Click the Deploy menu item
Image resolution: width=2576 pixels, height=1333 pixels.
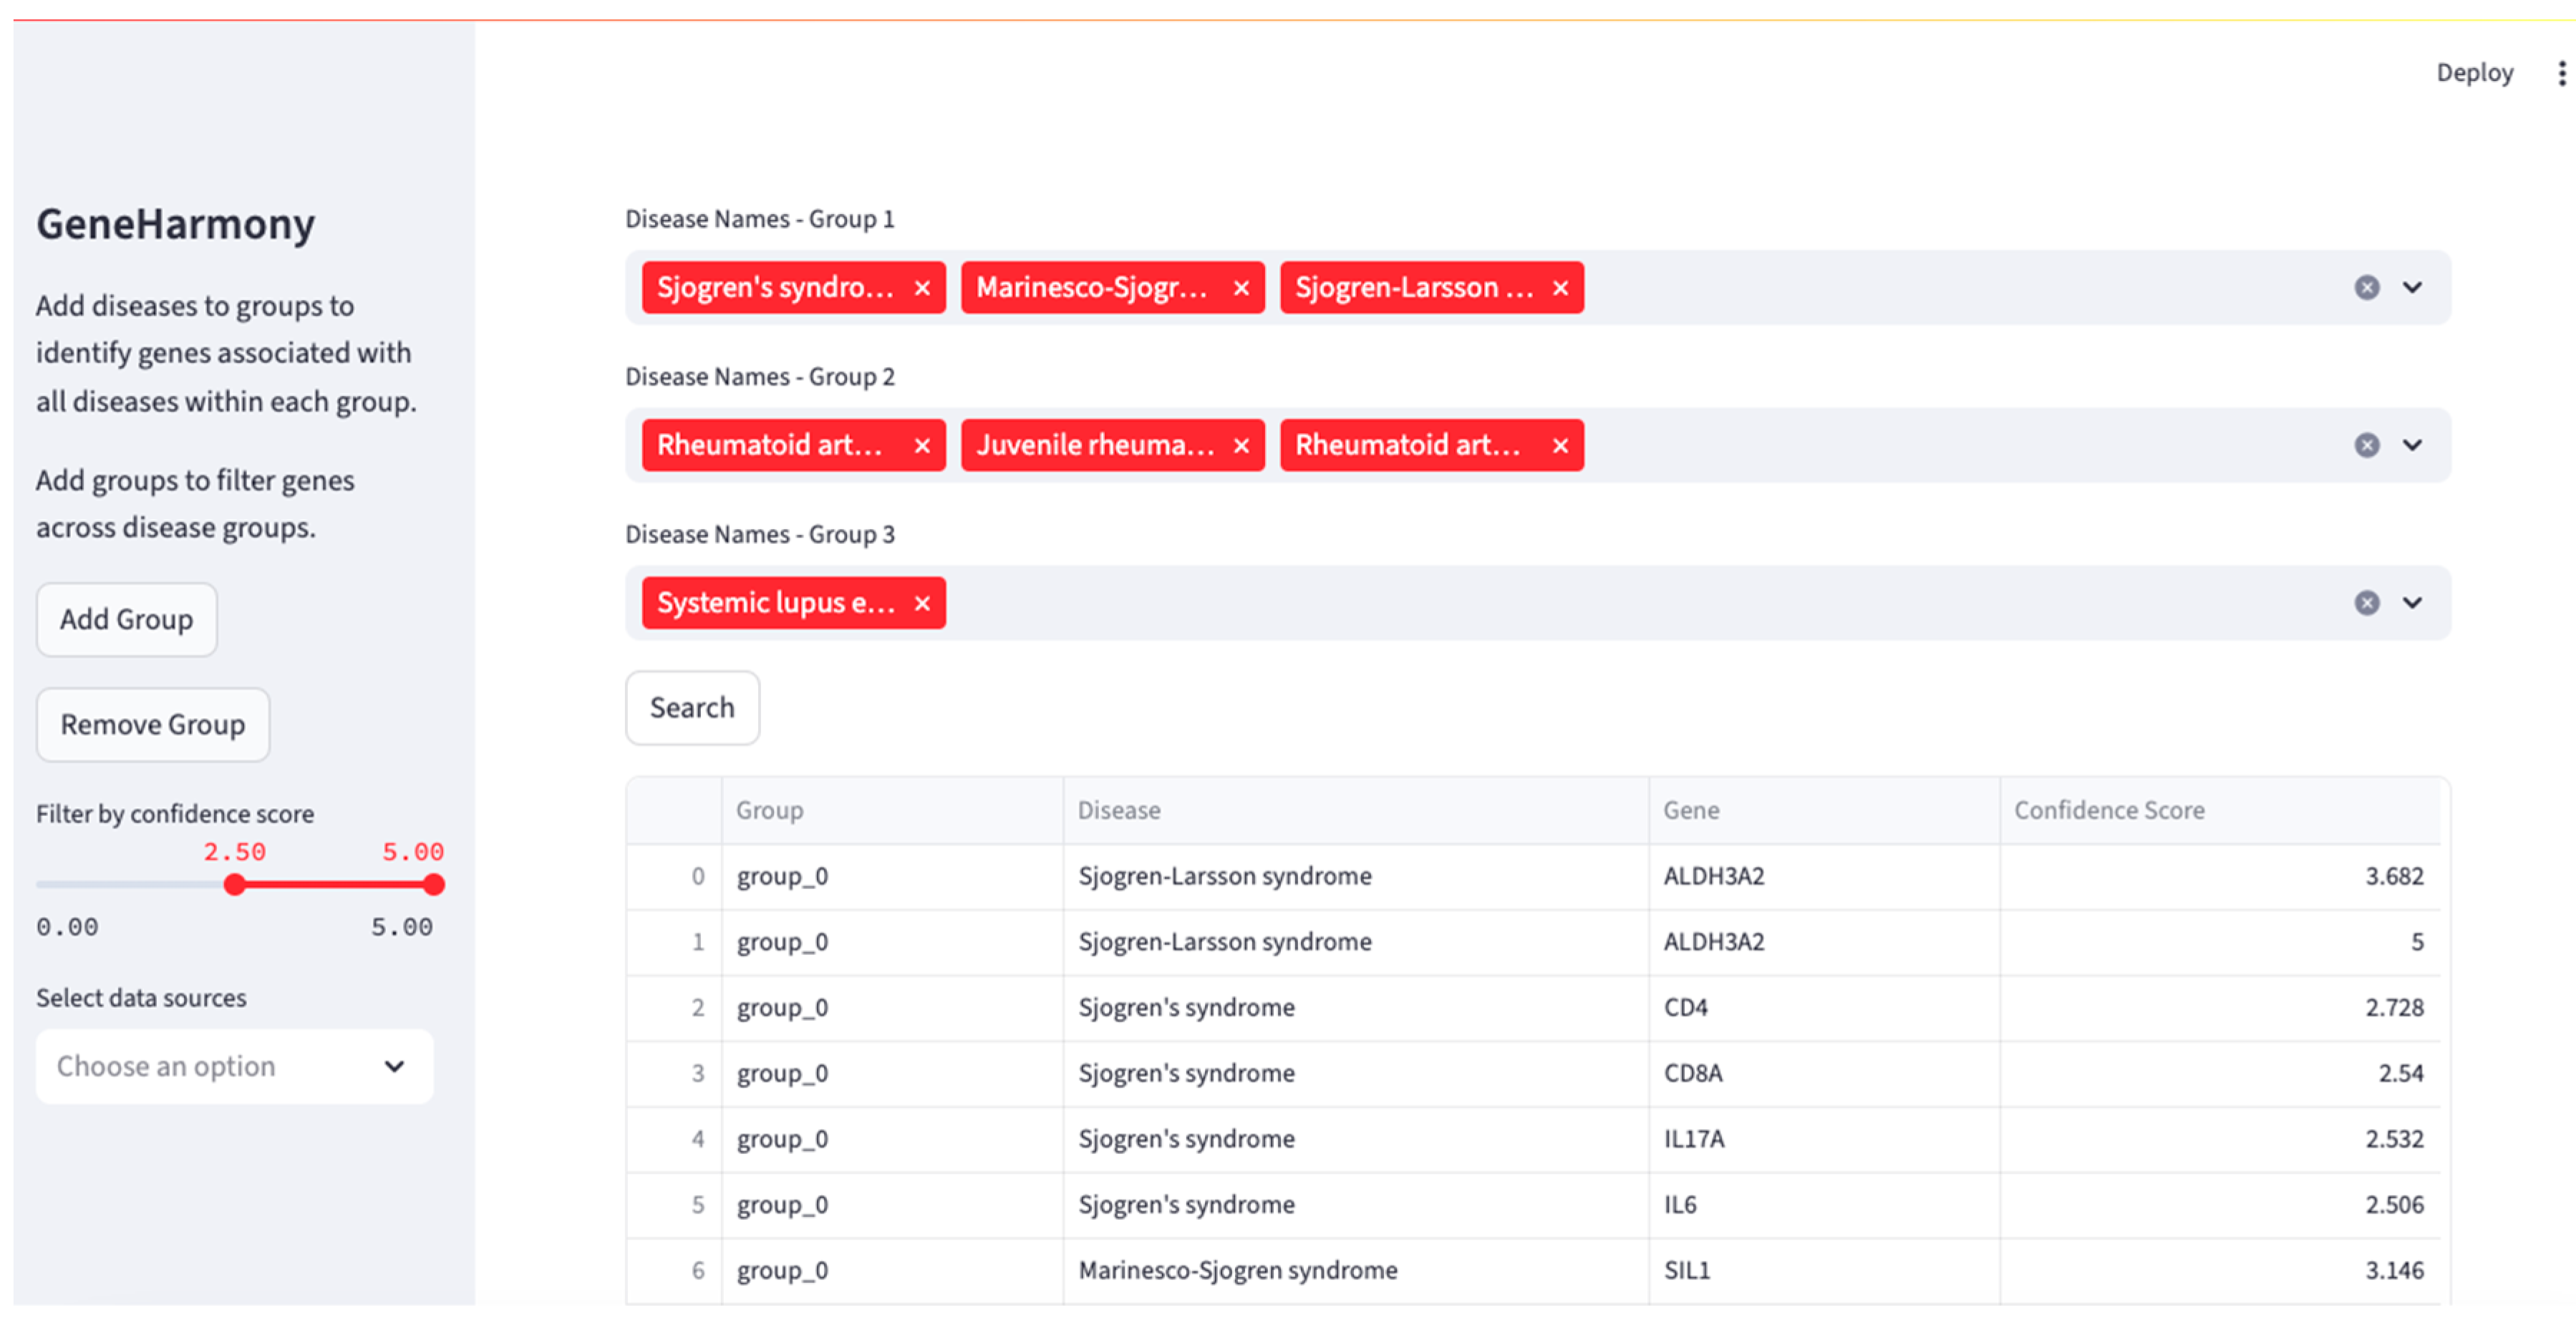coord(2474,73)
